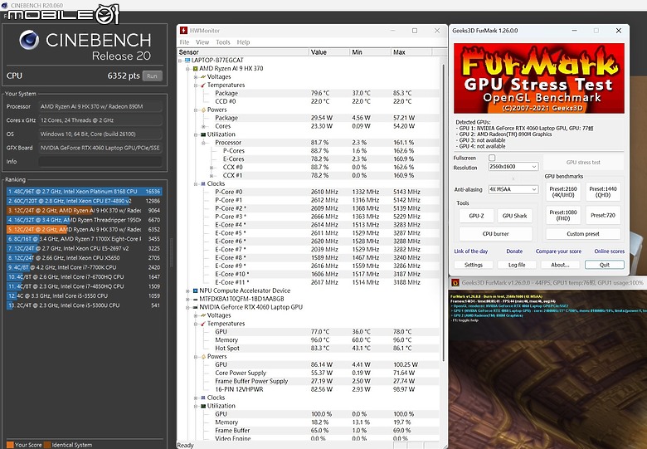
Task: Run FurMark Preset:1080 FHD benchmark
Action: click(x=563, y=215)
